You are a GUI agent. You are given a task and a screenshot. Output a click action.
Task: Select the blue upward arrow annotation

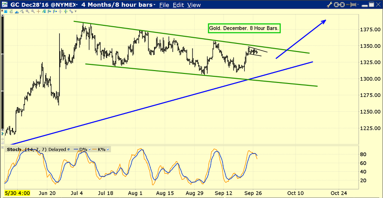click(301, 39)
